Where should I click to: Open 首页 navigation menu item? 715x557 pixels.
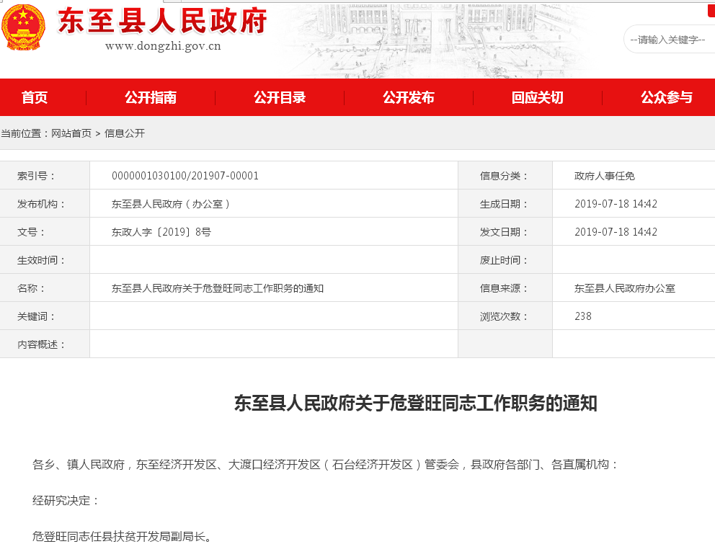34,97
